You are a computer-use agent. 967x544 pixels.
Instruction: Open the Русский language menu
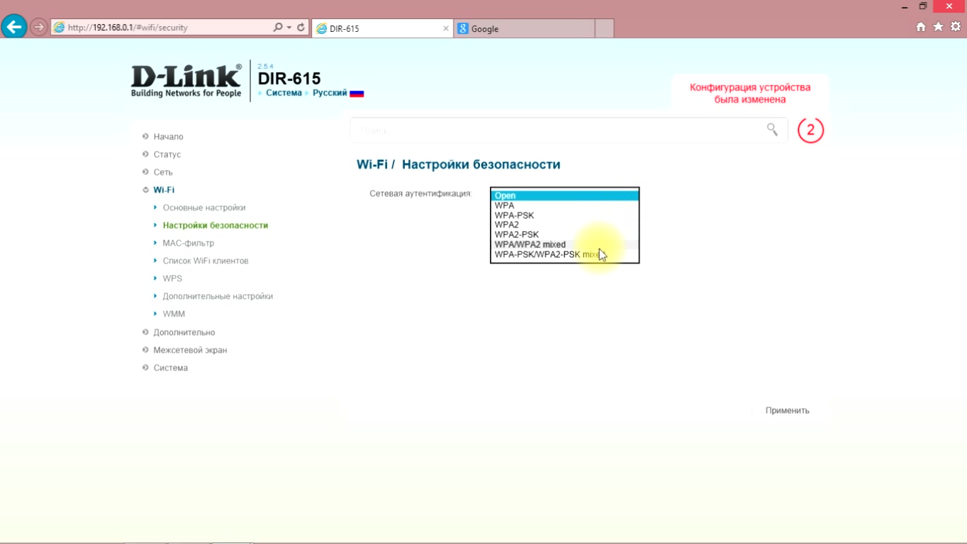330,93
